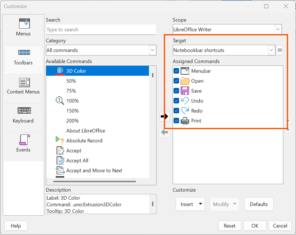296x235 pixels.
Task: Confirm with the OK button
Action: pos(255,226)
